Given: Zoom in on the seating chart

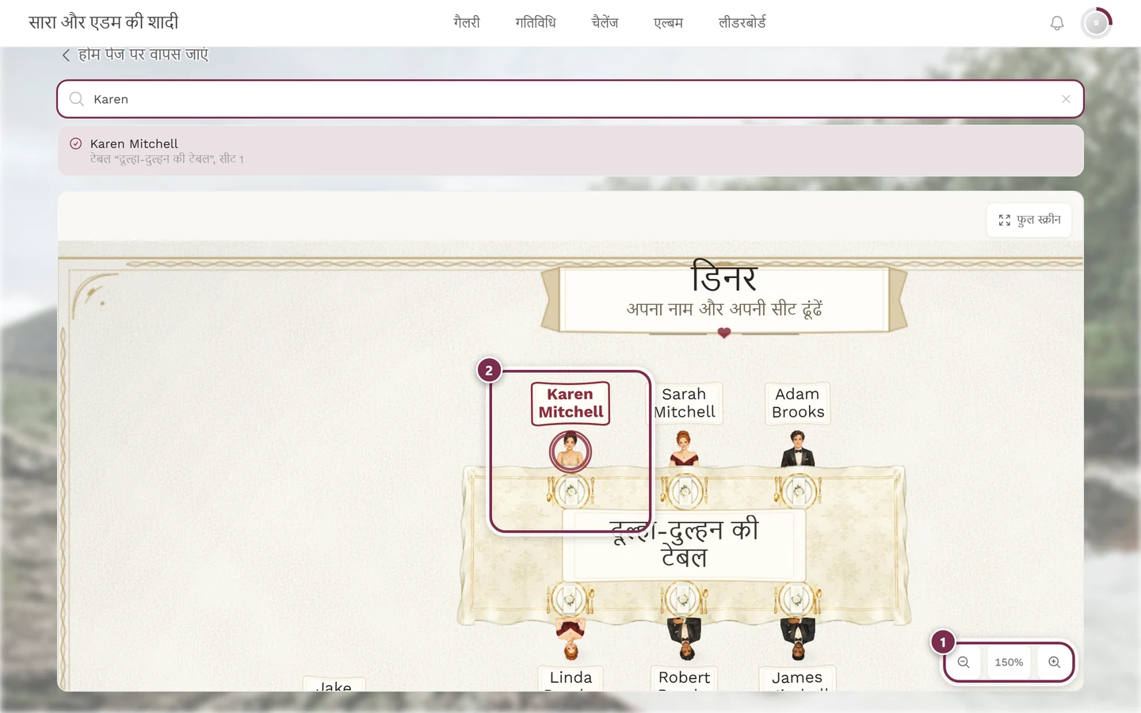Looking at the screenshot, I should click(1054, 662).
